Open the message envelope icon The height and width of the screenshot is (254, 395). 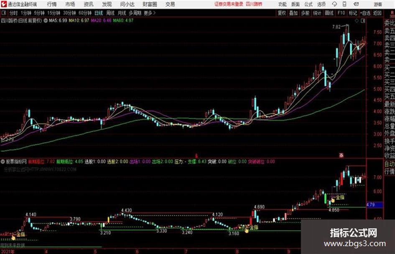356,4
